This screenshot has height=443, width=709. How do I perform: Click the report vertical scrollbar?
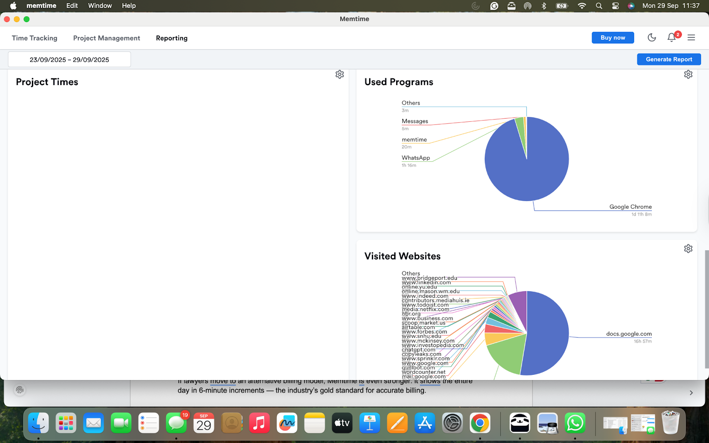[706, 309]
